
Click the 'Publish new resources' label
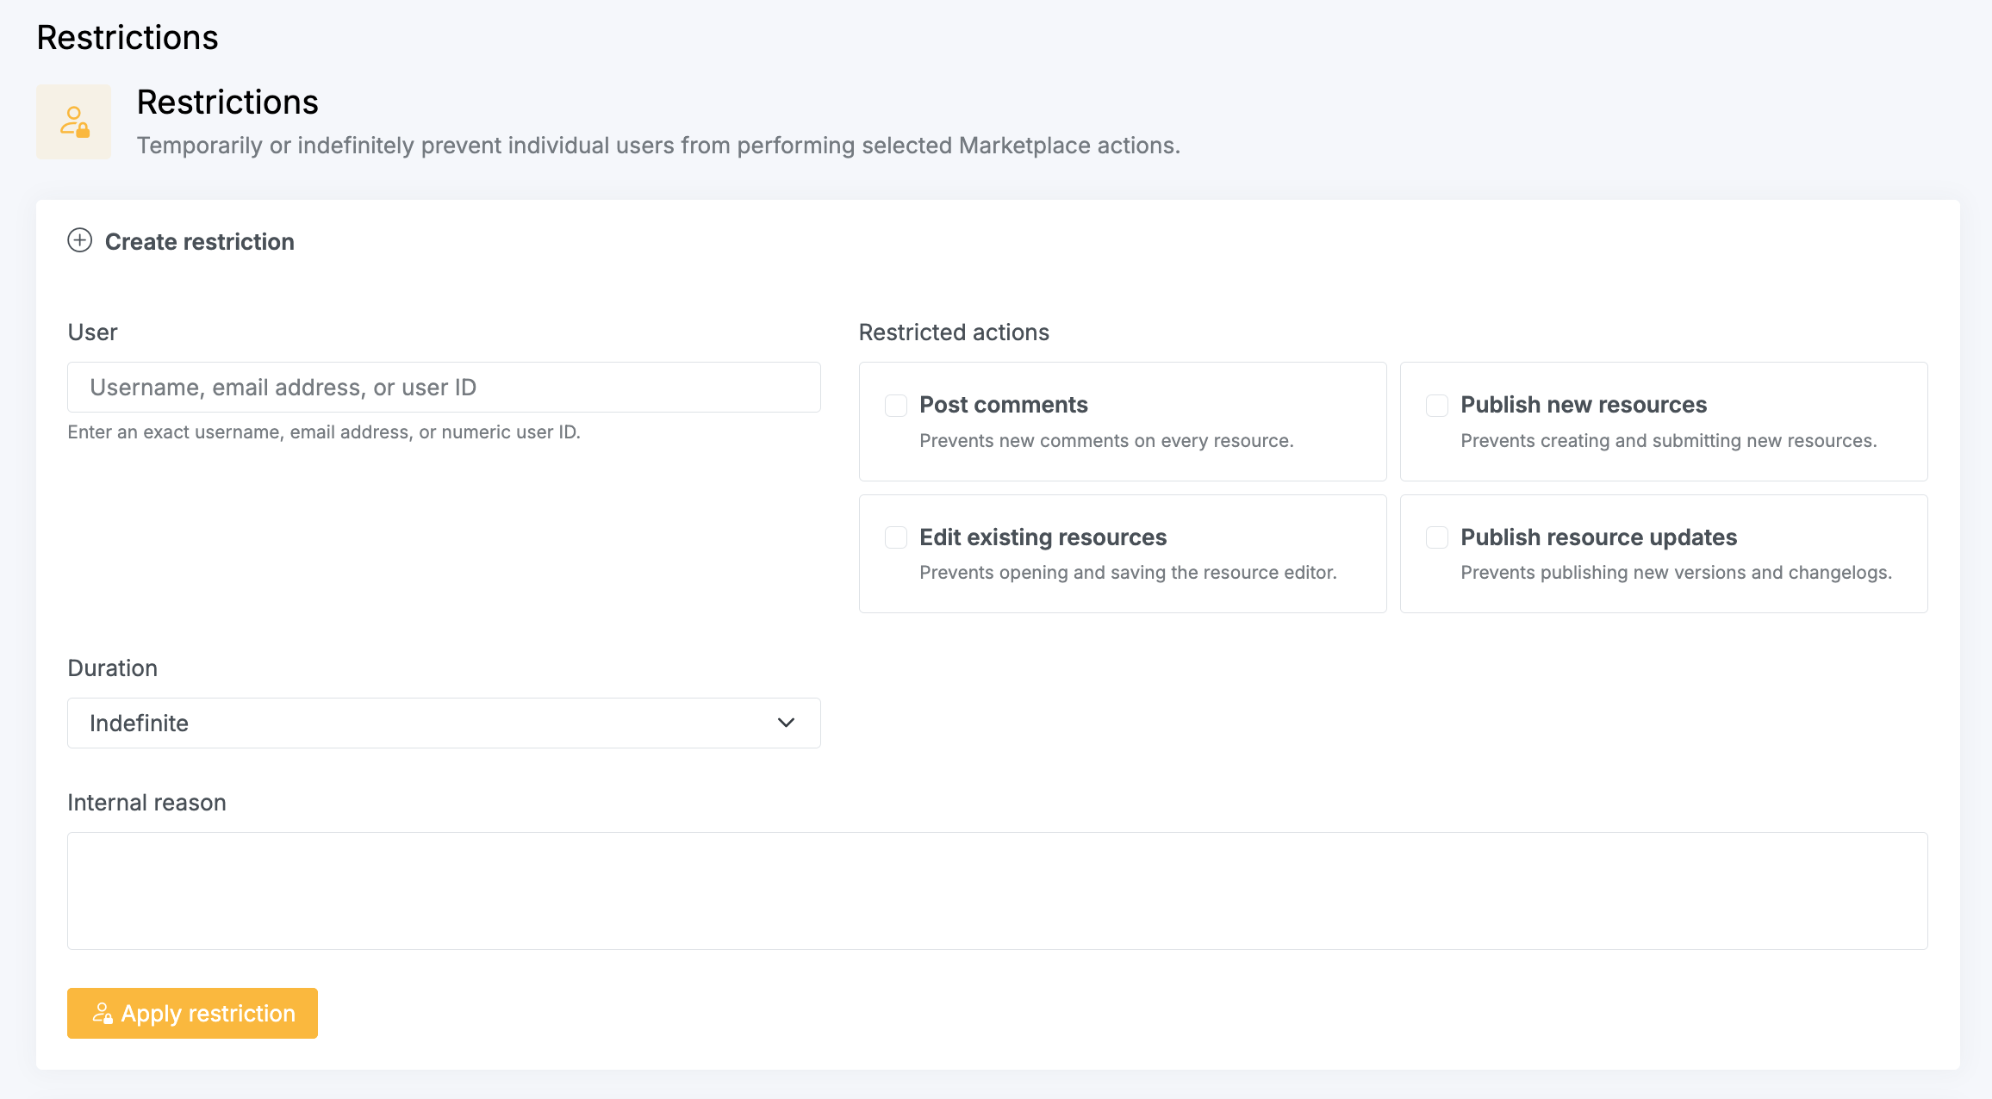[1584, 405]
